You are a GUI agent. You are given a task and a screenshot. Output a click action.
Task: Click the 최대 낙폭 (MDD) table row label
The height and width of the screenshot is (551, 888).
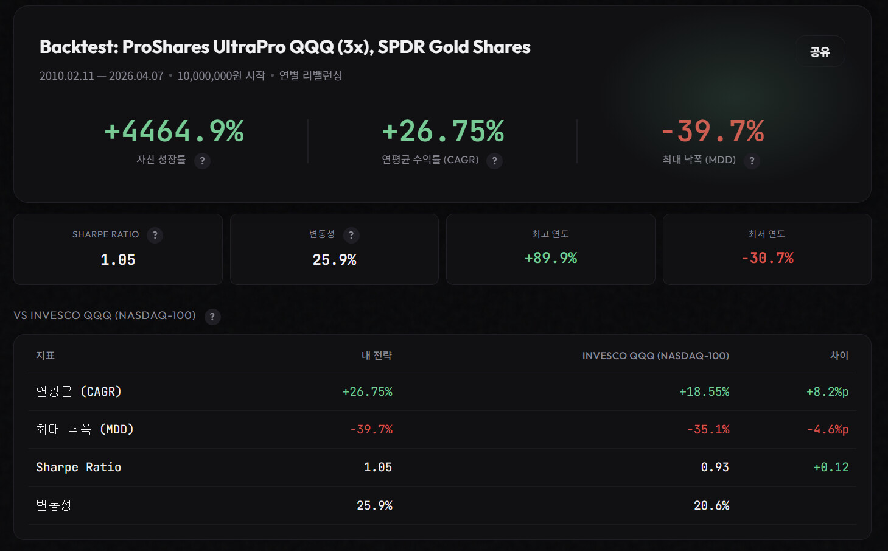85,429
